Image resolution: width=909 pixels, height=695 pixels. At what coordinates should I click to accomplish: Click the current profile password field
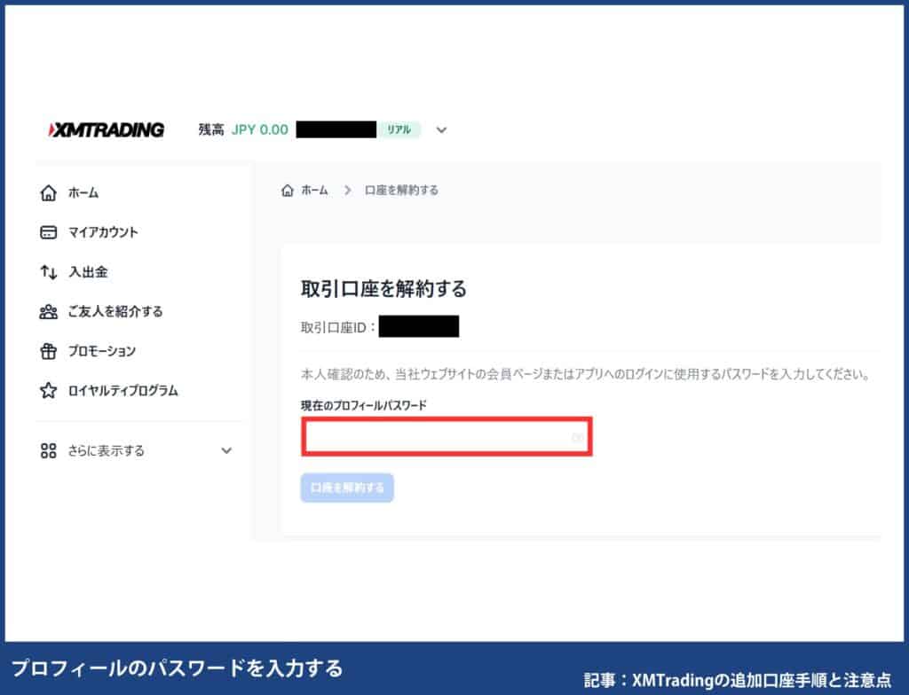(x=447, y=437)
